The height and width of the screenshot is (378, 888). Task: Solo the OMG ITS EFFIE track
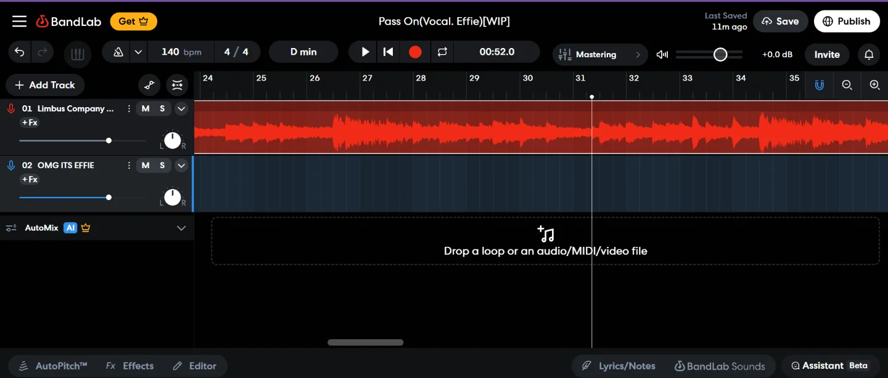(x=162, y=166)
